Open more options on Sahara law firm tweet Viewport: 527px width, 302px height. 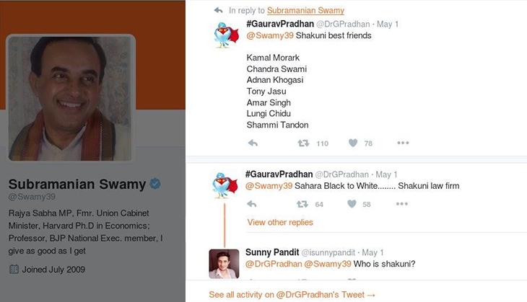point(402,204)
